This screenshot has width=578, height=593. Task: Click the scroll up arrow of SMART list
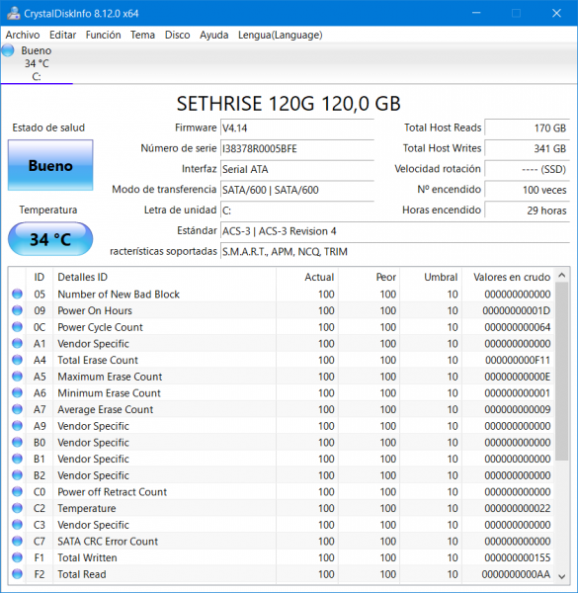562,276
